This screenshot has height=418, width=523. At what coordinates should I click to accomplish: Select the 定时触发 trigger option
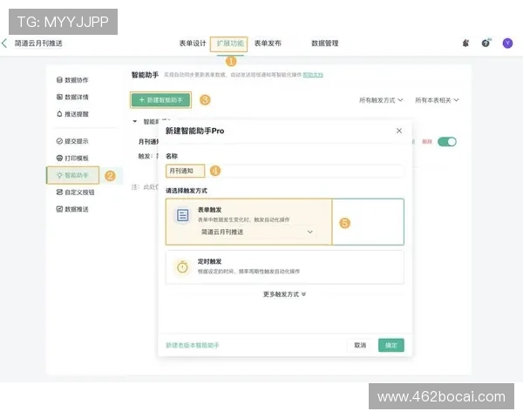point(285,267)
